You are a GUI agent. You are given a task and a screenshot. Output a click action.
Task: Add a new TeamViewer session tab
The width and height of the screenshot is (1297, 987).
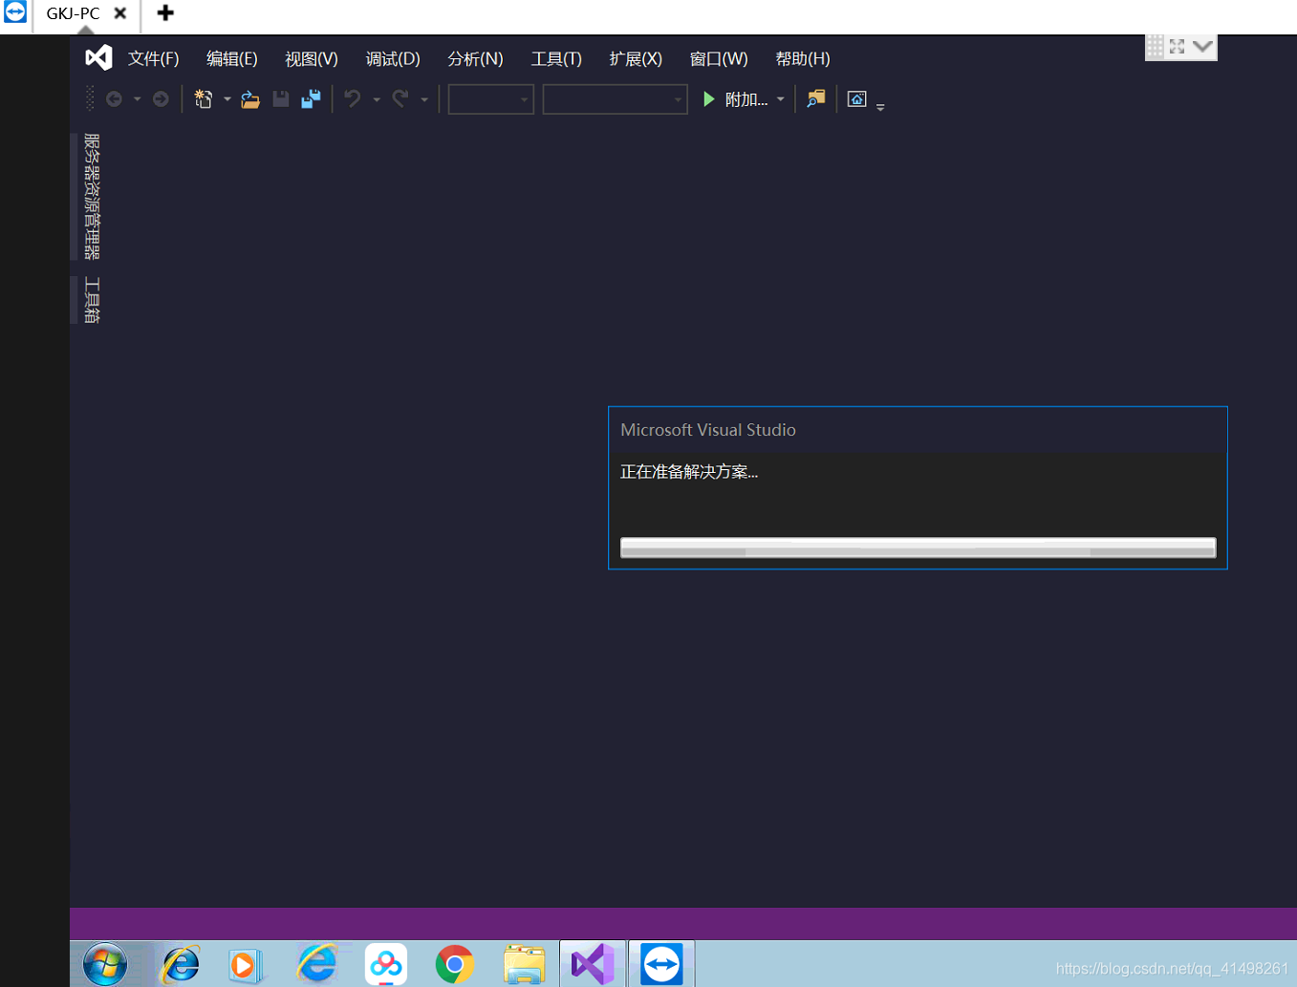(165, 13)
